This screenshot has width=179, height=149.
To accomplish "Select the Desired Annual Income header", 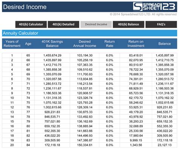I will point(85,44).
